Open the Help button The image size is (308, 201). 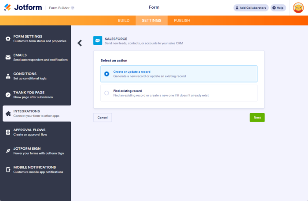tap(278, 8)
